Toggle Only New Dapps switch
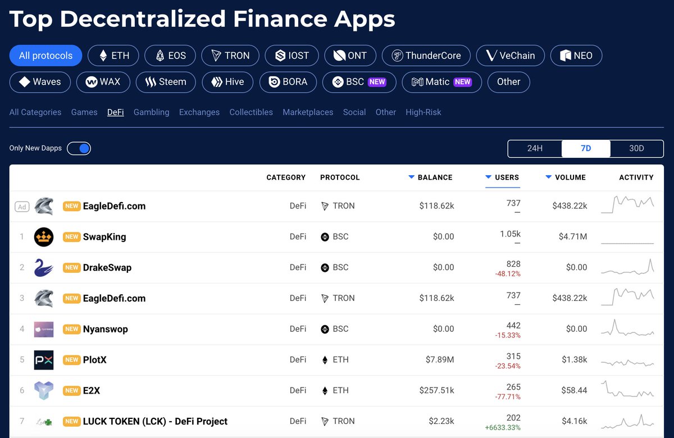This screenshot has height=438, width=674. 79,148
